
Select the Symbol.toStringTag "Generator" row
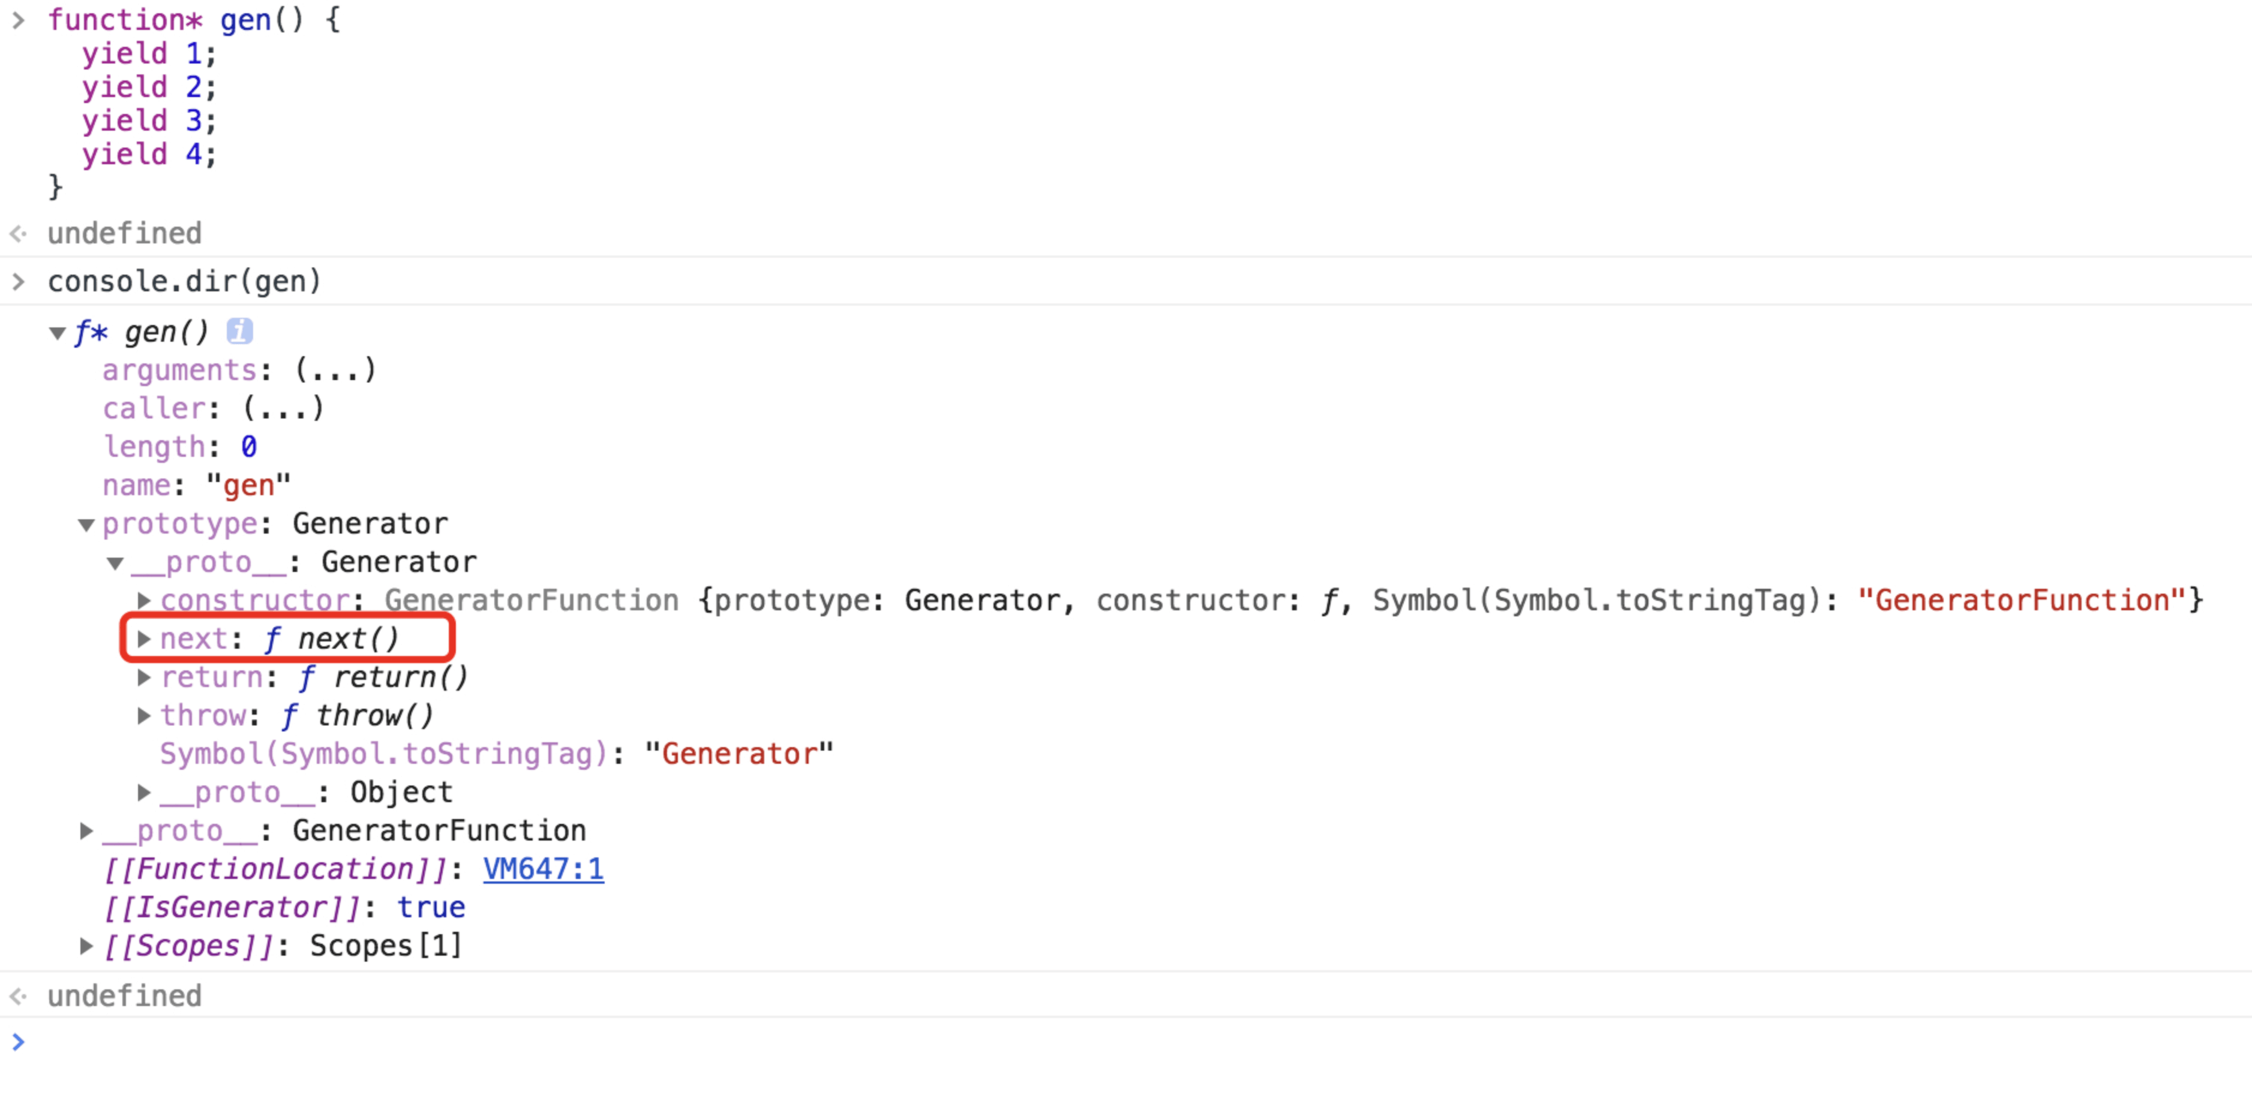pyautogui.click(x=496, y=754)
